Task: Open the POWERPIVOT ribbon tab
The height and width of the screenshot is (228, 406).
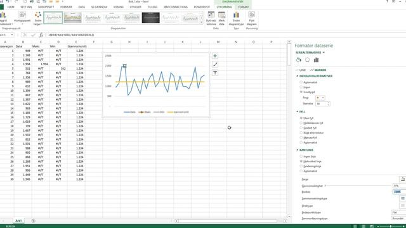Action: coord(202,7)
